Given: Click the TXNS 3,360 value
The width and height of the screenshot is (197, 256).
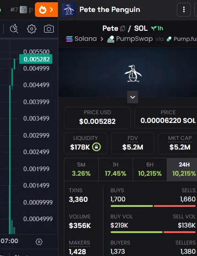Looking at the screenshot, I should pyautogui.click(x=79, y=200).
